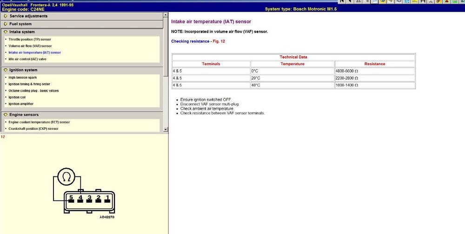Open Idle air control (IAC) valve topic
The height and width of the screenshot is (234, 465).
coord(27,59)
